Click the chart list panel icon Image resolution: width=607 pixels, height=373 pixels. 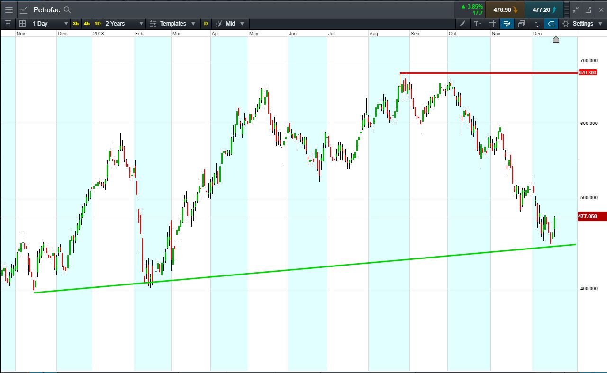click(x=8, y=23)
